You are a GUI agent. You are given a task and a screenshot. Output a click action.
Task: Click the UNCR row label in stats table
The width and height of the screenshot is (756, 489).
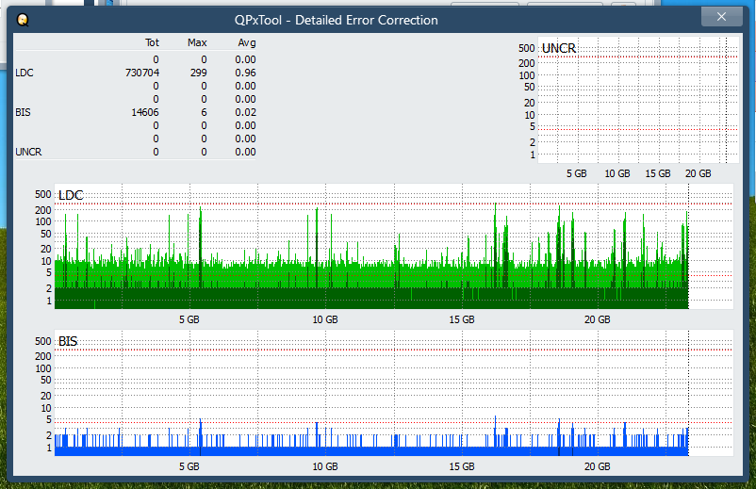tap(28, 152)
